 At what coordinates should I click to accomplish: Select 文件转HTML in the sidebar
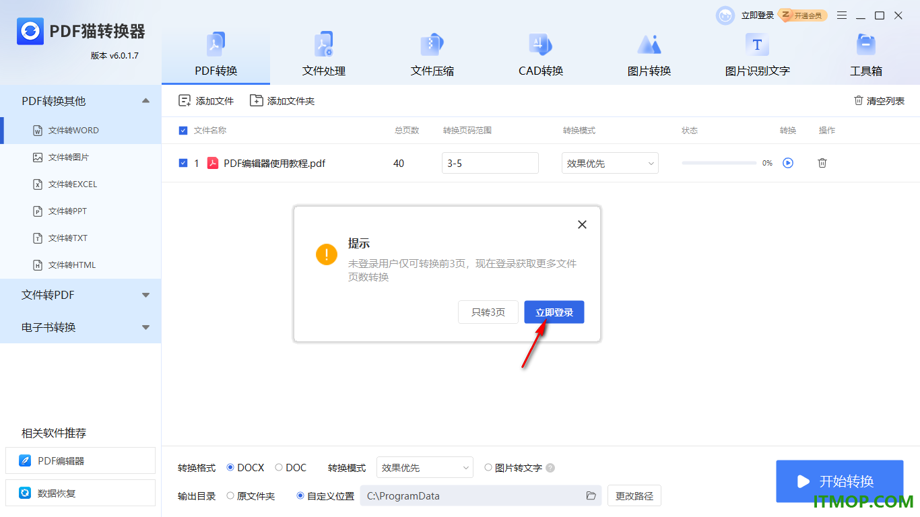(x=81, y=265)
